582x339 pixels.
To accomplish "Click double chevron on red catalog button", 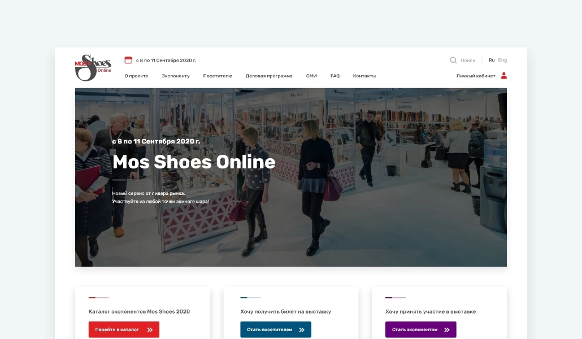I will (x=150, y=329).
